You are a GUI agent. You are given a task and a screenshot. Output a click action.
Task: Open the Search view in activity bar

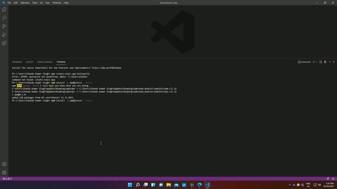tap(4, 18)
